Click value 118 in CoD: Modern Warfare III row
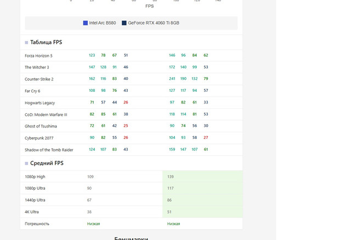Screen dimensions: 351x240 (x=172, y=114)
